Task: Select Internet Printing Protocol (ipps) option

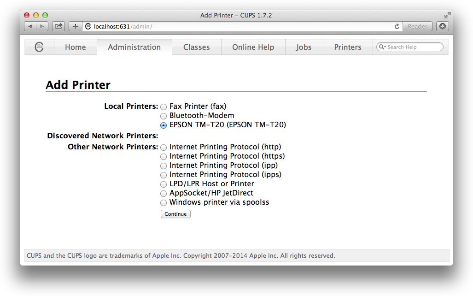Action: pos(164,175)
